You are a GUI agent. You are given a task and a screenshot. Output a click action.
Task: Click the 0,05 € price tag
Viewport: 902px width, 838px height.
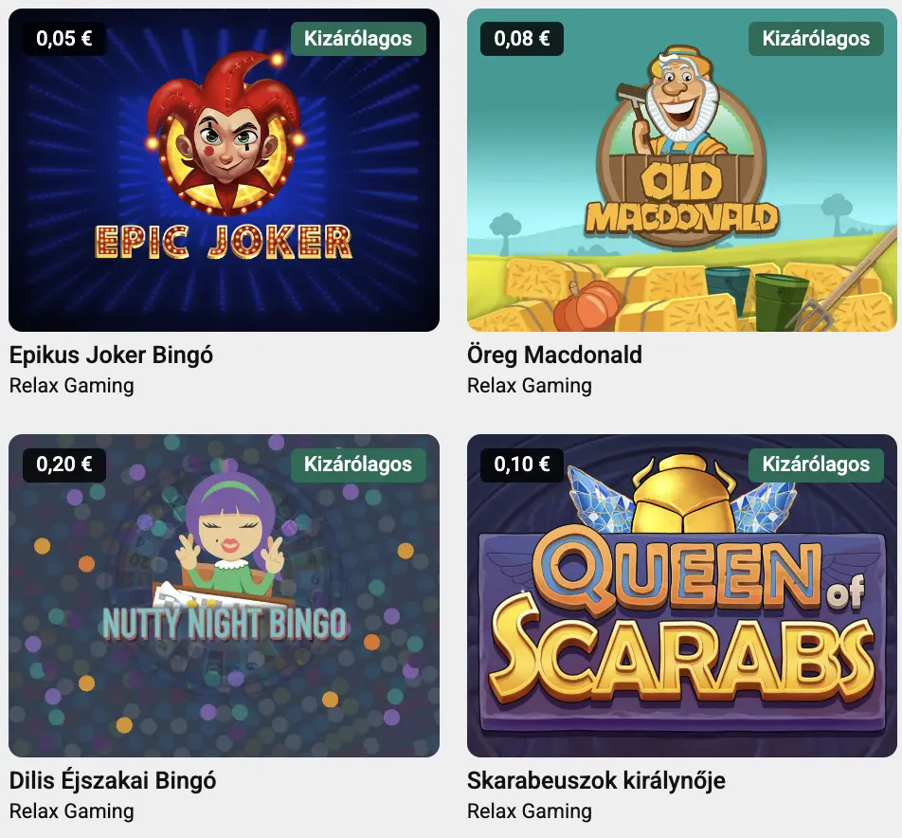[64, 39]
